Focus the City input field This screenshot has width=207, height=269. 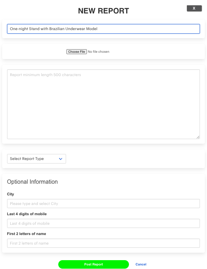tap(103, 204)
